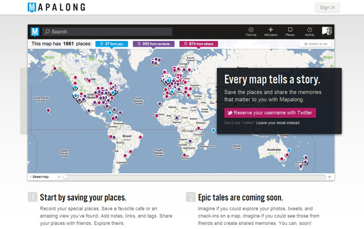Click the Search input field
The image size is (364, 229).
[107, 32]
